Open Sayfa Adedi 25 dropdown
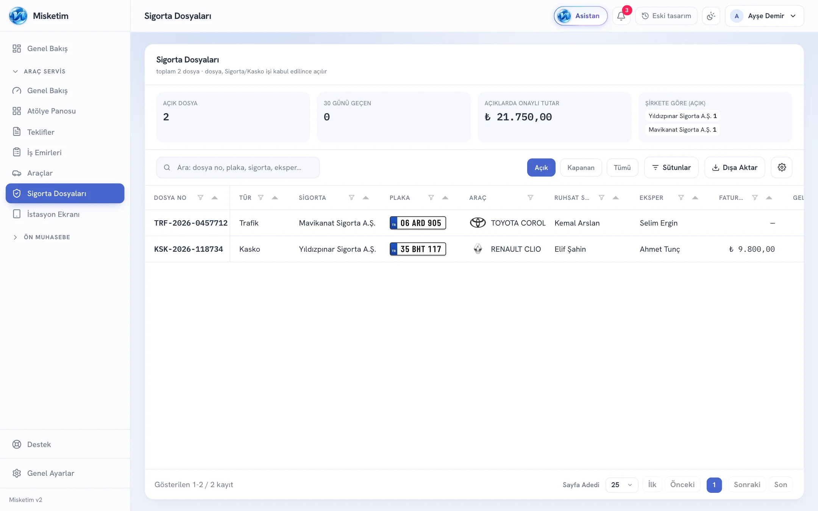 (x=622, y=485)
